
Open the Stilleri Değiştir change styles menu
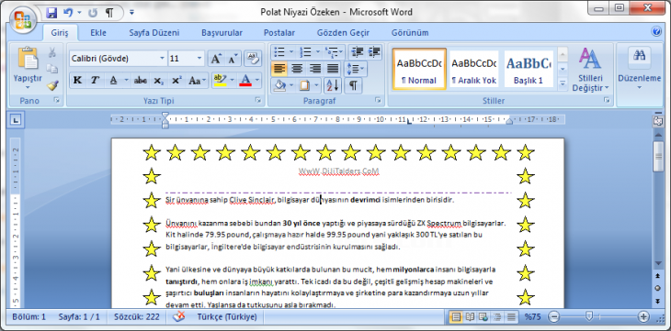[590, 70]
